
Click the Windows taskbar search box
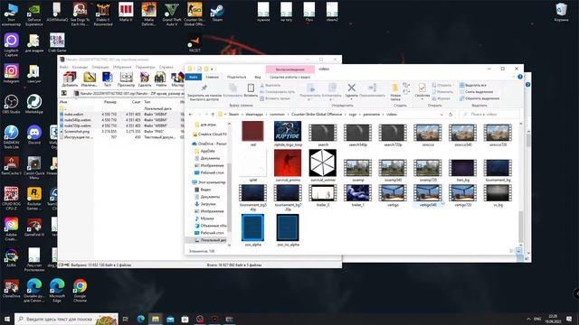(x=66, y=319)
